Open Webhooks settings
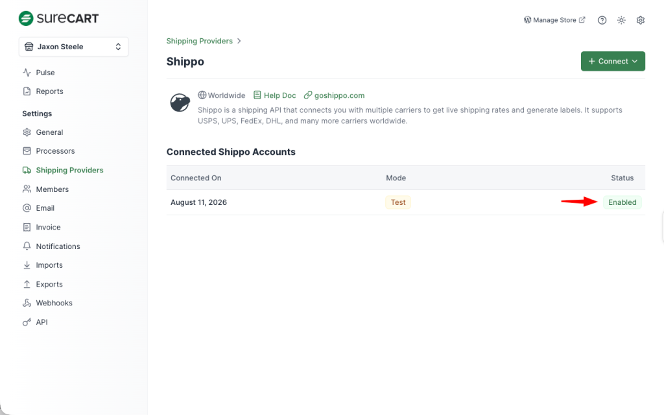664x415 pixels. click(x=54, y=303)
